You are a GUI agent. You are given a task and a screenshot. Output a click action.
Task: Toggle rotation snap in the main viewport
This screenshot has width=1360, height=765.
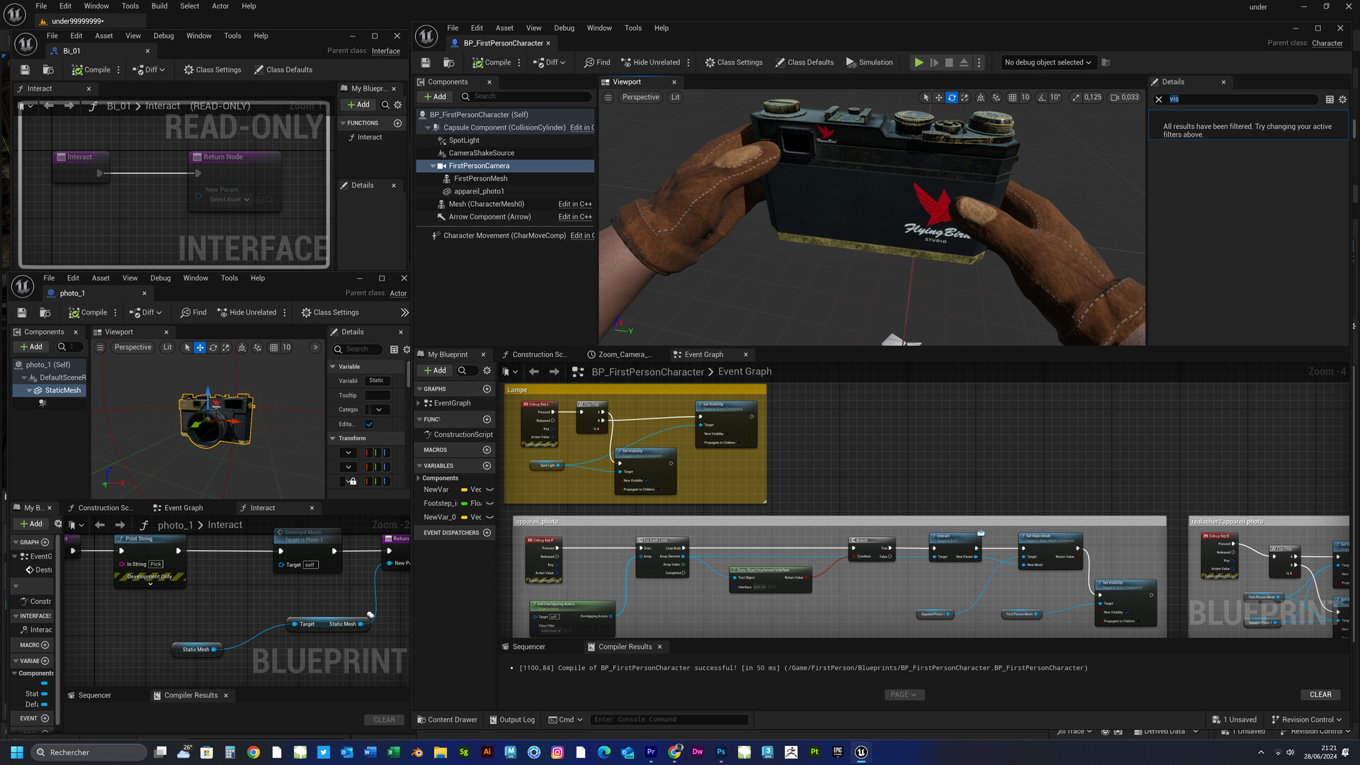(1042, 97)
